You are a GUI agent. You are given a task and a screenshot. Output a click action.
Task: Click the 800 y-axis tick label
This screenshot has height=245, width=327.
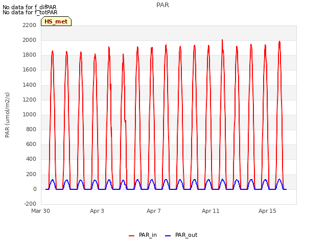31,129
